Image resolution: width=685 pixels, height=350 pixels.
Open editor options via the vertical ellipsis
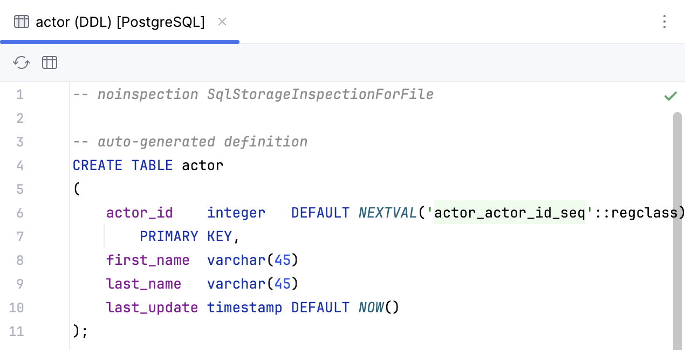click(x=665, y=22)
